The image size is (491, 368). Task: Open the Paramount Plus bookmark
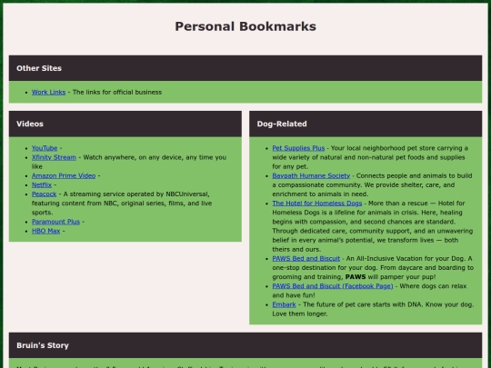[x=55, y=222]
